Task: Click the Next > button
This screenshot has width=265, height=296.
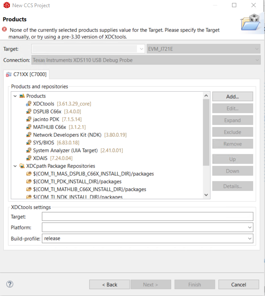Action: [x=150, y=285]
